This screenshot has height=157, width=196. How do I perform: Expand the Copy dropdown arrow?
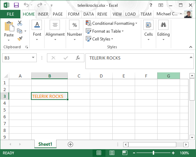point(26,31)
